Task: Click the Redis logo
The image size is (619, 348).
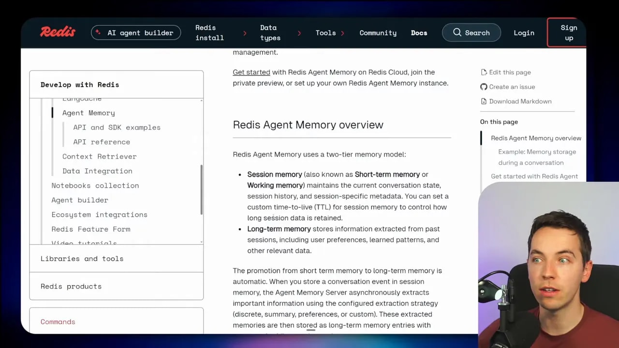Action: point(58,32)
